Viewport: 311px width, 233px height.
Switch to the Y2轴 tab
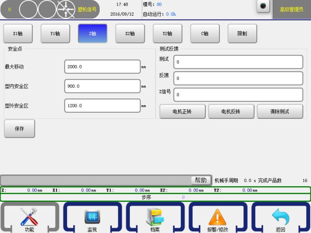pyautogui.click(x=168, y=33)
